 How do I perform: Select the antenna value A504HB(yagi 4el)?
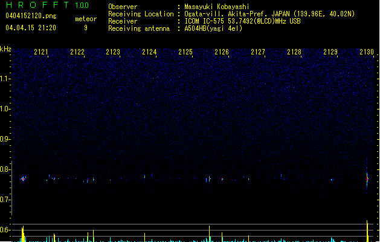pyautogui.click(x=213, y=28)
